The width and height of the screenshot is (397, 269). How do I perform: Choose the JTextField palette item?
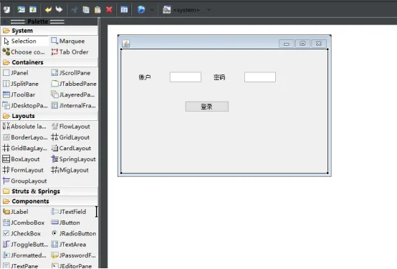pos(69,212)
